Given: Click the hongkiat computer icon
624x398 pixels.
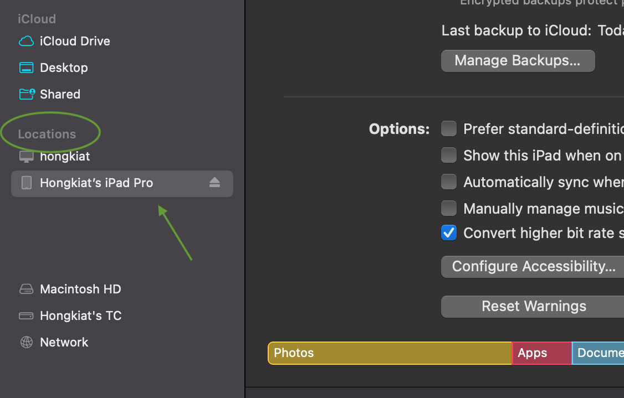Looking at the screenshot, I should click(x=26, y=157).
